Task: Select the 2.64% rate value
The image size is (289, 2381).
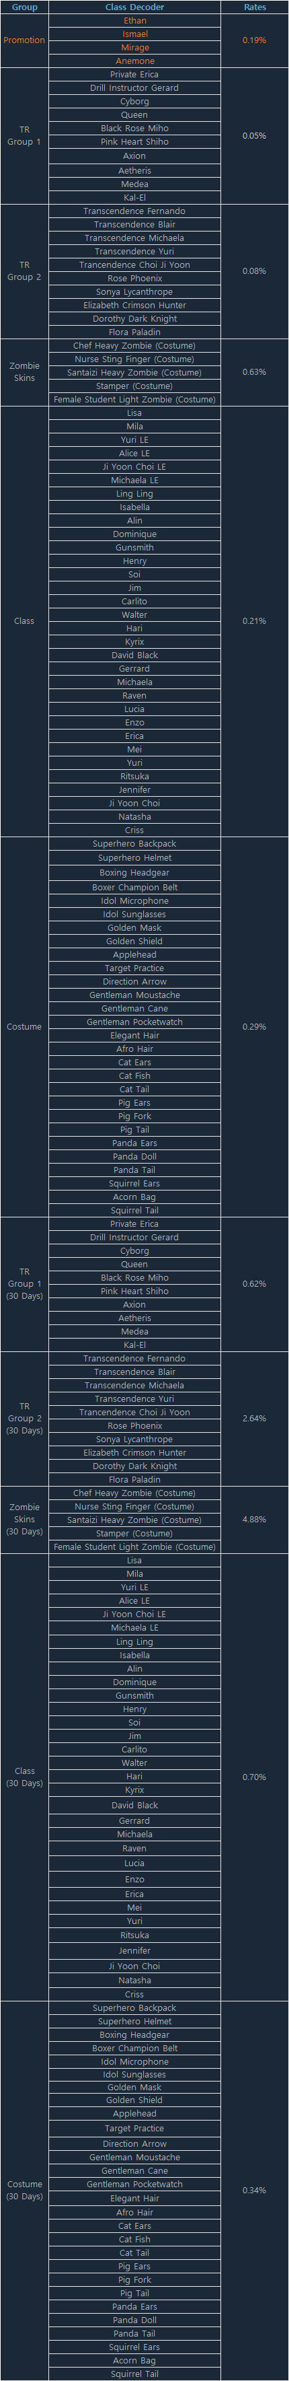Action: 254,1418
